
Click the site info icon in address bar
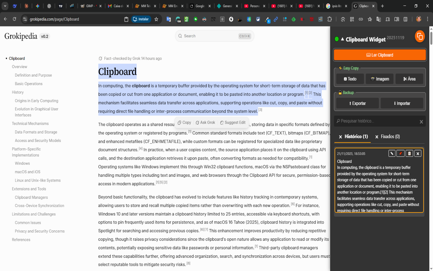click(25, 19)
